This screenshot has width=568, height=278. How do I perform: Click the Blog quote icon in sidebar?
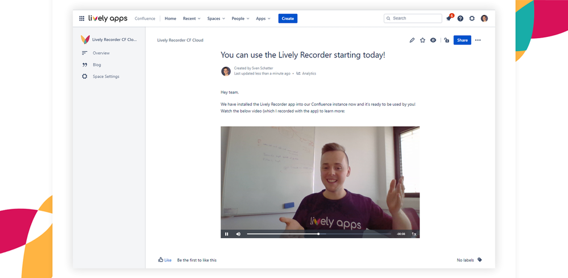(84, 65)
